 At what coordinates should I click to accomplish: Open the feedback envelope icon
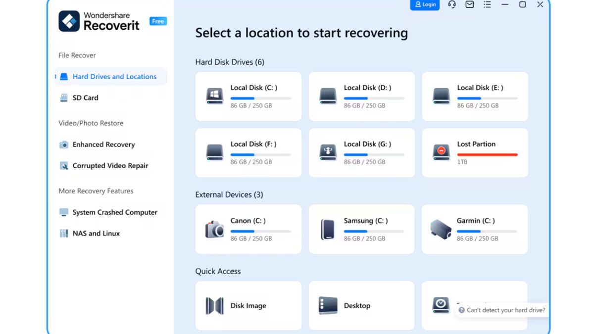click(469, 5)
